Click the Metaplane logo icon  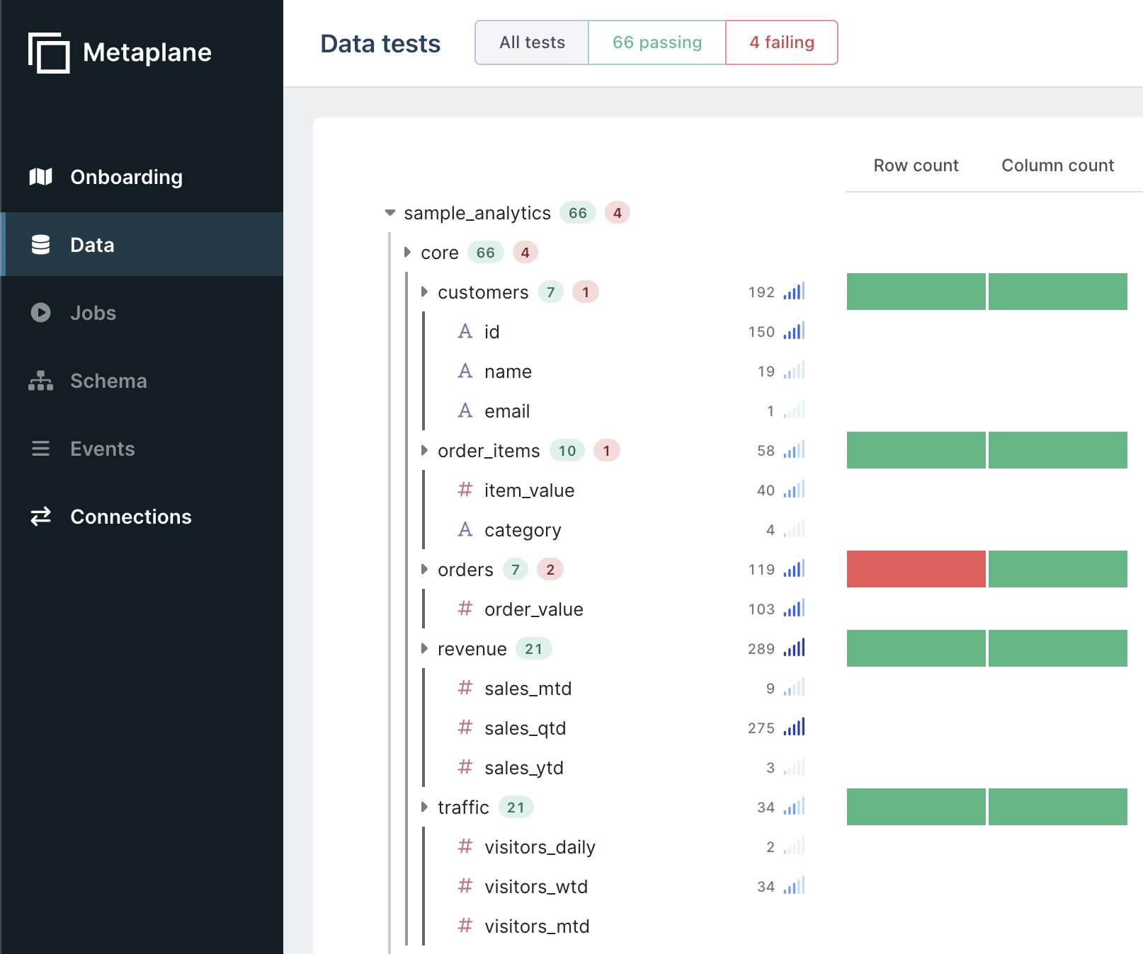pyautogui.click(x=49, y=52)
